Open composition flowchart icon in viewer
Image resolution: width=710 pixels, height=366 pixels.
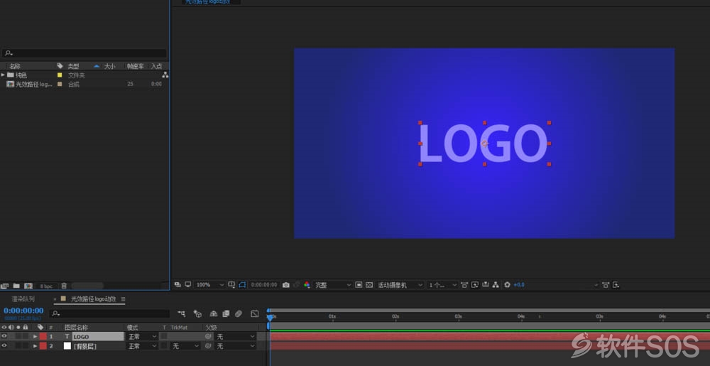tap(496, 284)
